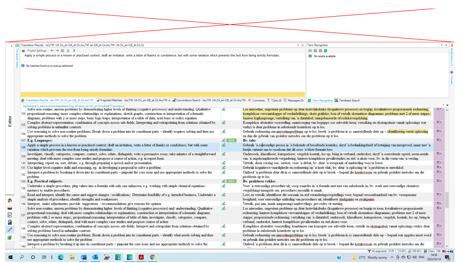This screenshot has width=461, height=263.
Task: Open the Translation Memories view icon
Action: click(x=10, y=238)
